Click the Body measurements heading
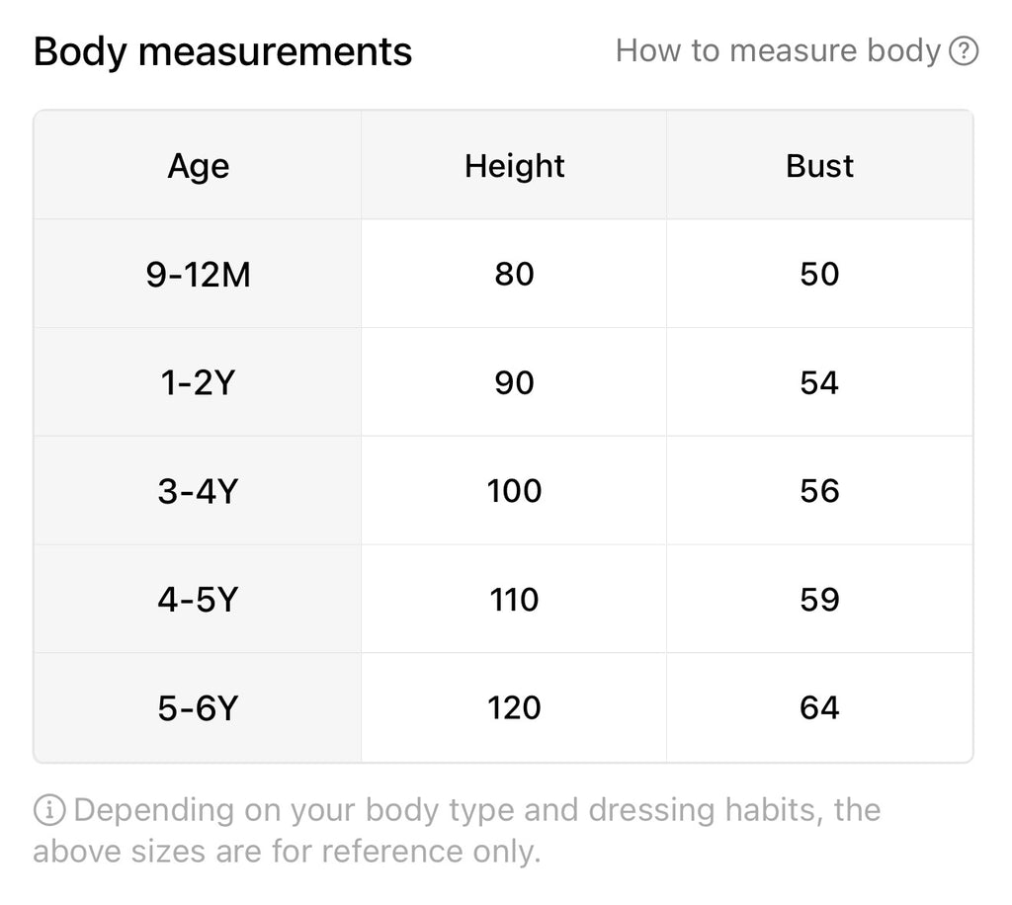This screenshot has width=1012, height=905. pos(222,51)
